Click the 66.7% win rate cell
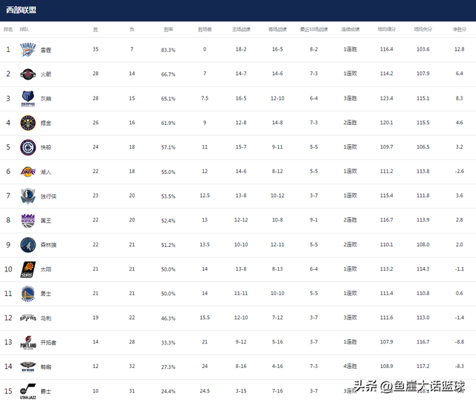476x403 pixels. 168,74
